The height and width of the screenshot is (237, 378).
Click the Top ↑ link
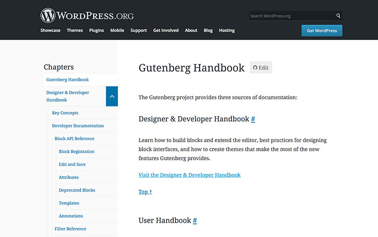coord(145,192)
